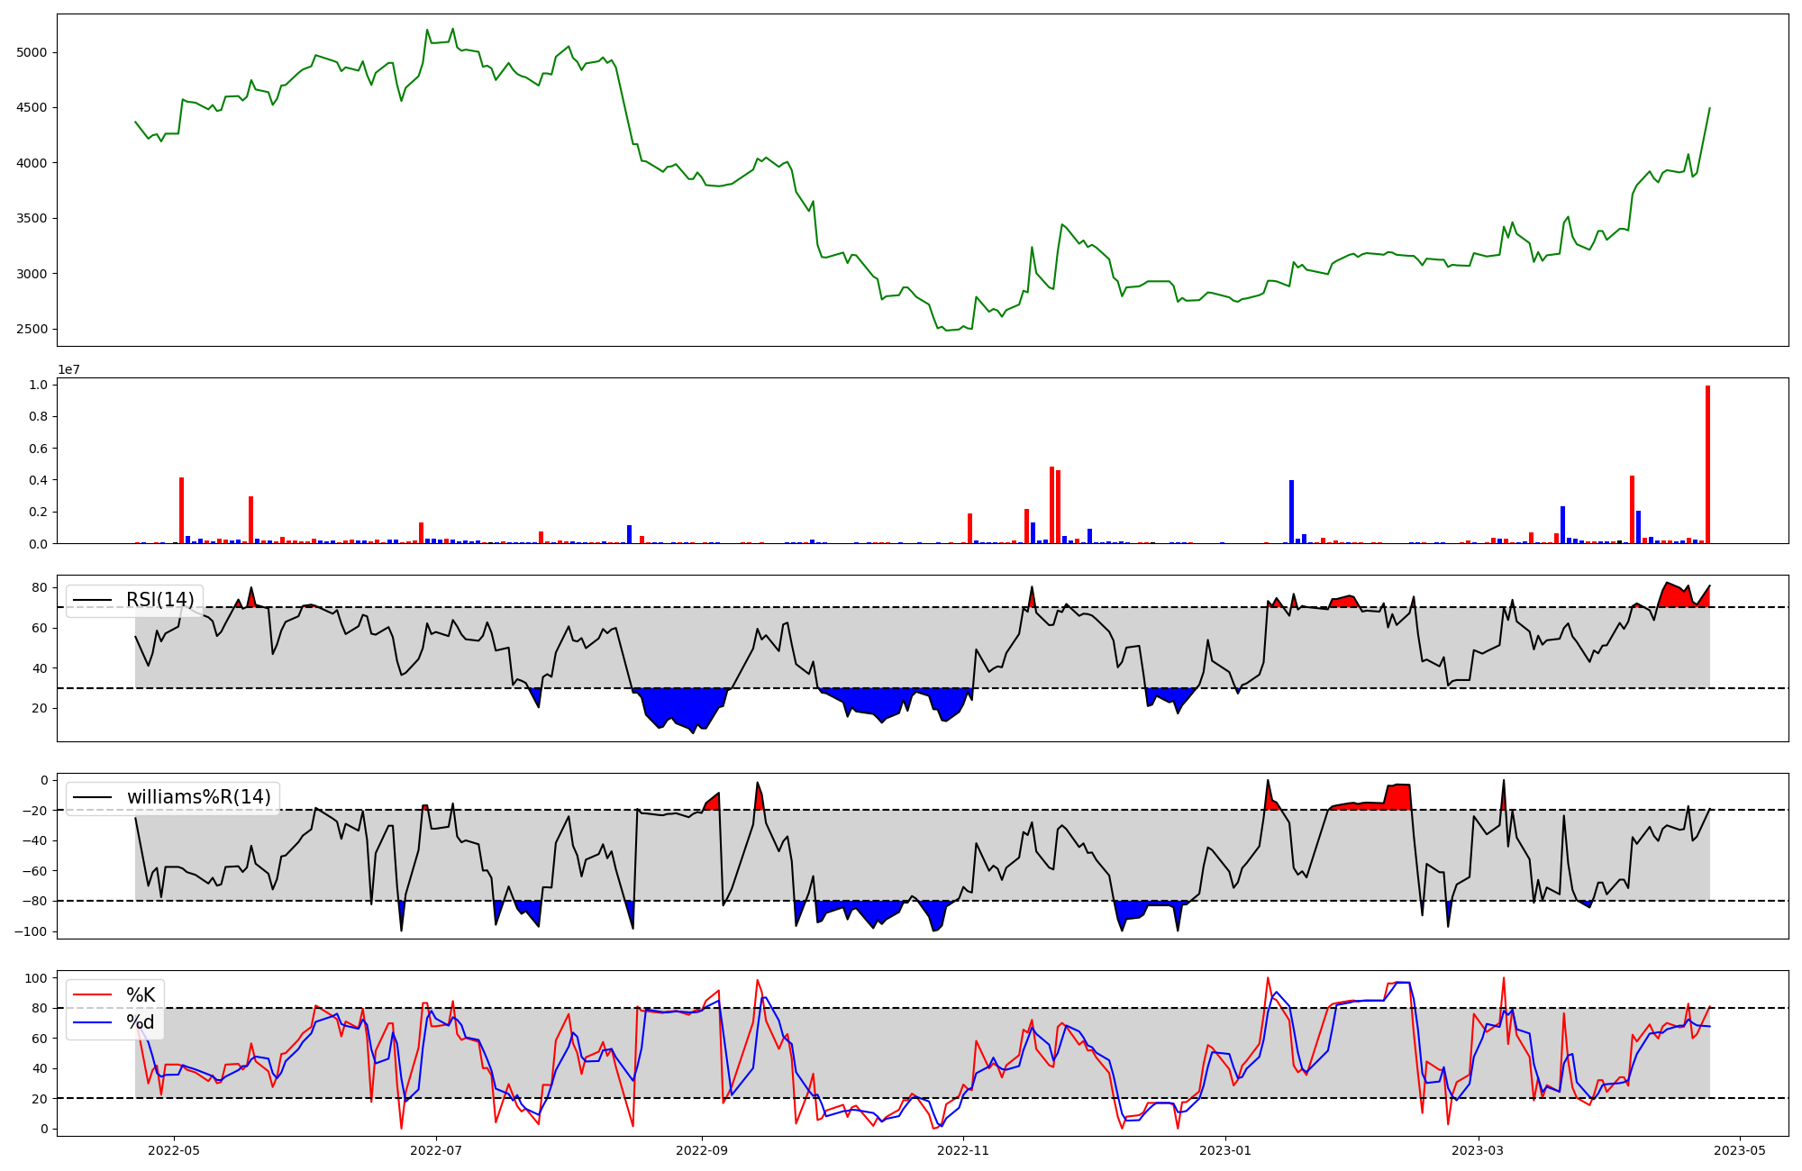
Task: Click the tallest red volume bar
Action: [1707, 465]
